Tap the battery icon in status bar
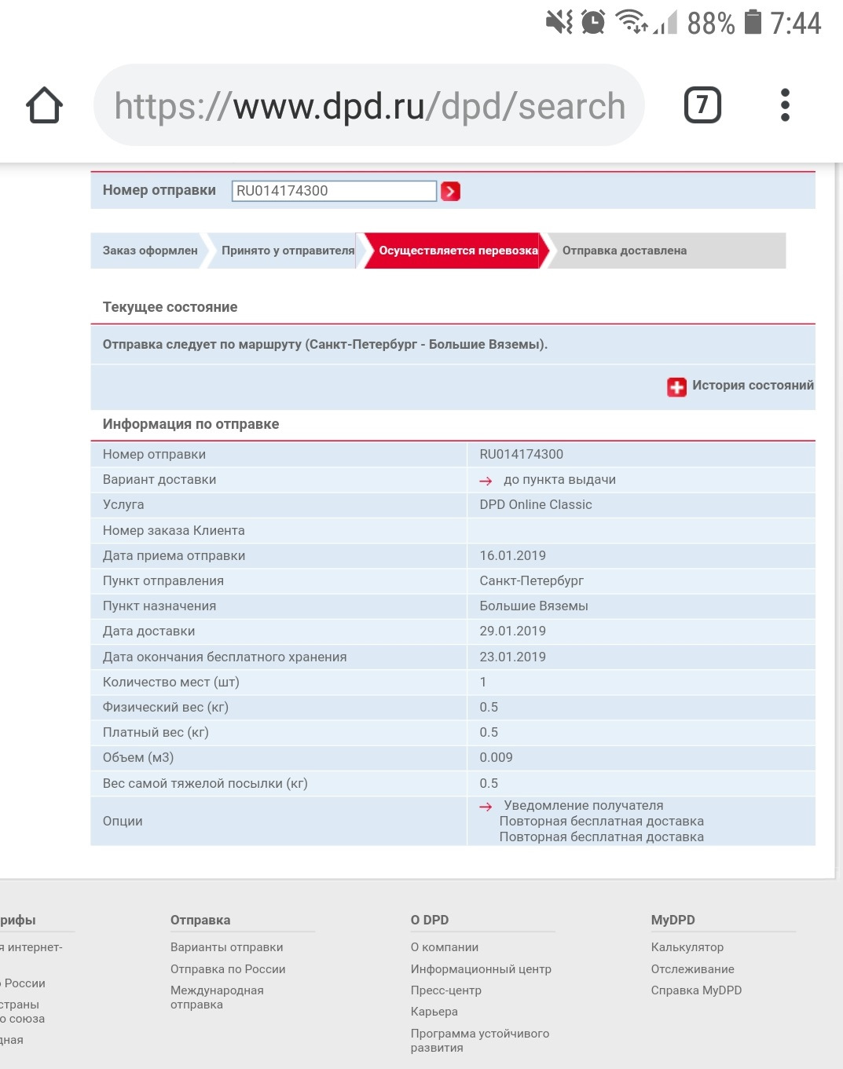843x1069 pixels. click(753, 22)
